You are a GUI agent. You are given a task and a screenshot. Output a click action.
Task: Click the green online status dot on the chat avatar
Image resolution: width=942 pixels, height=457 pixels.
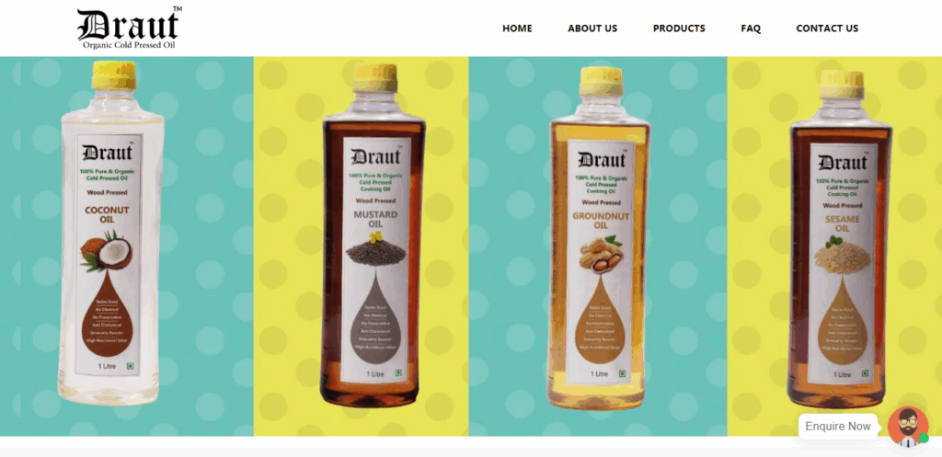pyautogui.click(x=924, y=439)
